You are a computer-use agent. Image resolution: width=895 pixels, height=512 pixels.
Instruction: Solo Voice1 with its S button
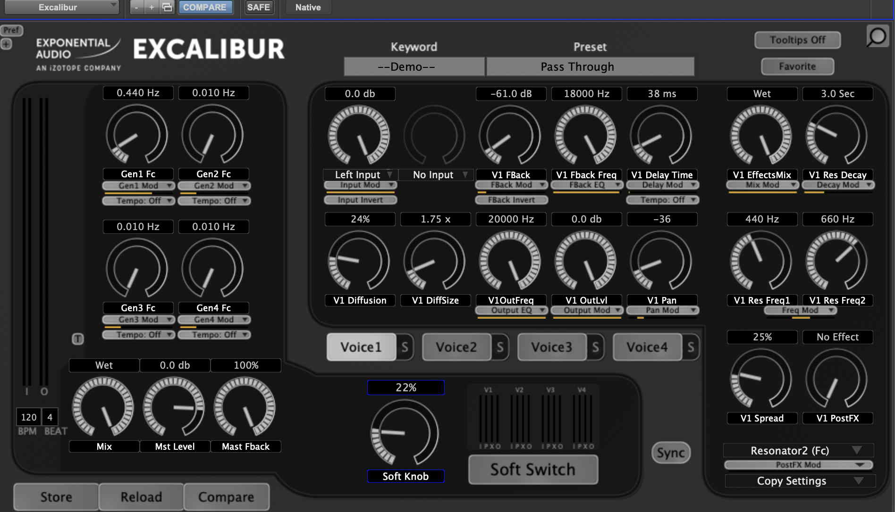coord(405,347)
